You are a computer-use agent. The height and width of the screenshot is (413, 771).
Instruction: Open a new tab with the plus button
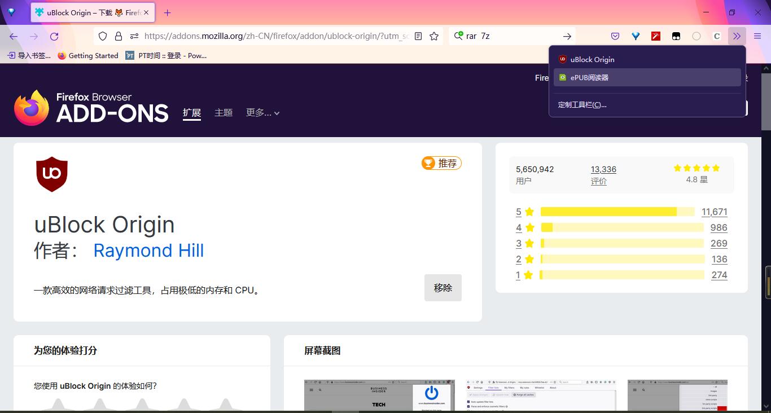167,12
